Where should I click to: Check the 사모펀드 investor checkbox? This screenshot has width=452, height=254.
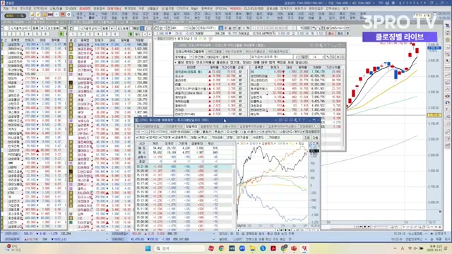click(251, 138)
